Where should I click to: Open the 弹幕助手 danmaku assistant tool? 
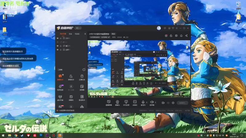(60, 78)
